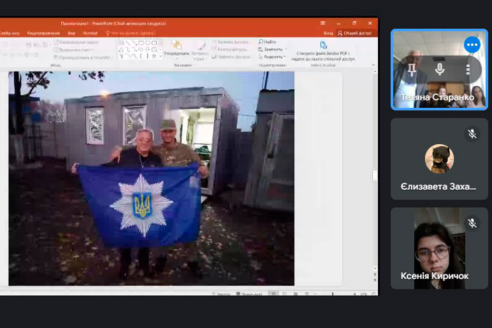This screenshot has width=492, height=328.
Task: Click the Adobe PDF create-and-share icon
Action: click(324, 45)
